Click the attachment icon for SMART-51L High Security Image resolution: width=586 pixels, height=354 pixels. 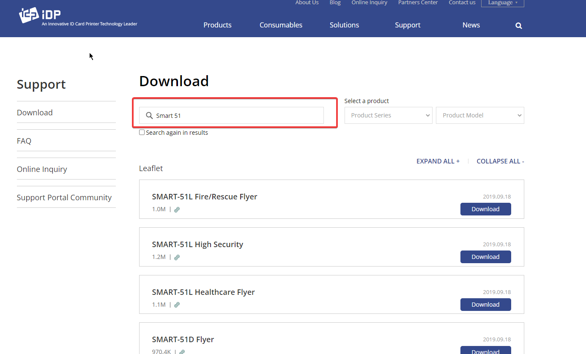coord(177,257)
